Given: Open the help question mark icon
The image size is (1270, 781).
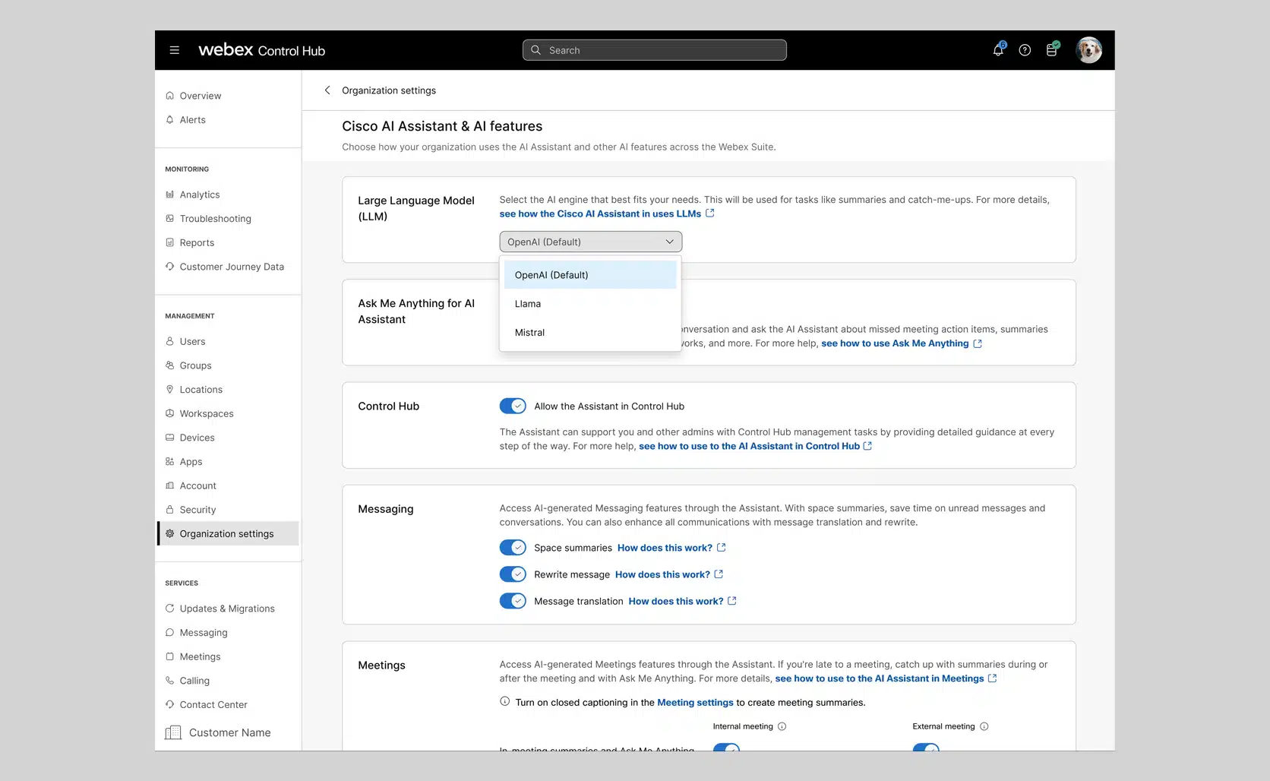Looking at the screenshot, I should click(x=1025, y=50).
